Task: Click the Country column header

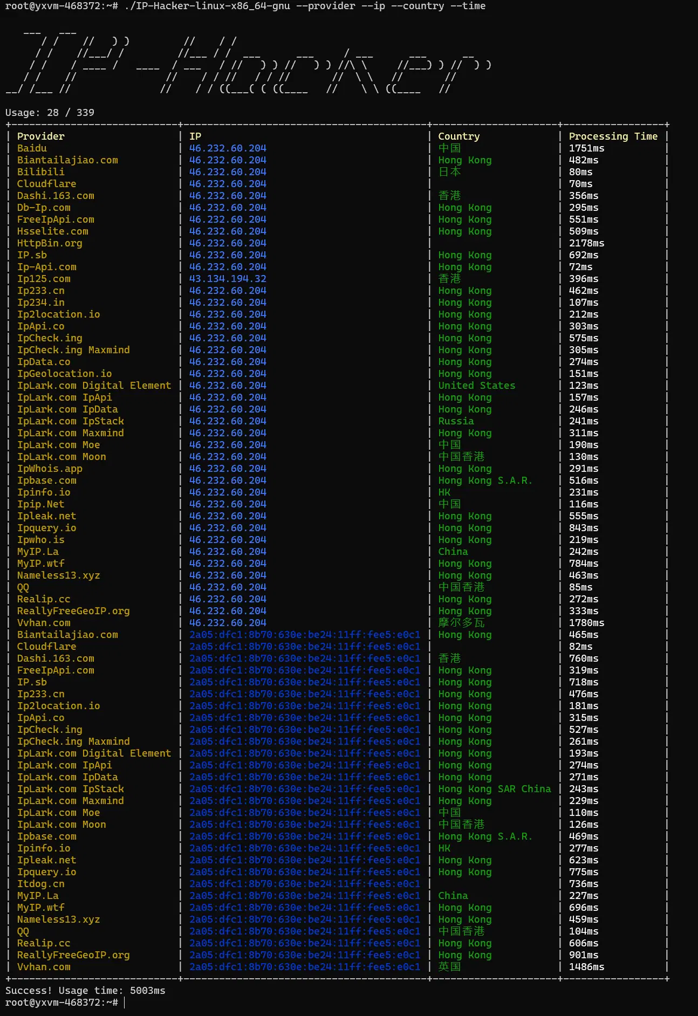Action: coord(459,136)
